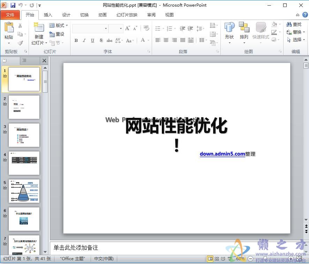This screenshot has height=264, width=309.
Task: Click the Format Painter brush icon
Action: [x=20, y=43]
